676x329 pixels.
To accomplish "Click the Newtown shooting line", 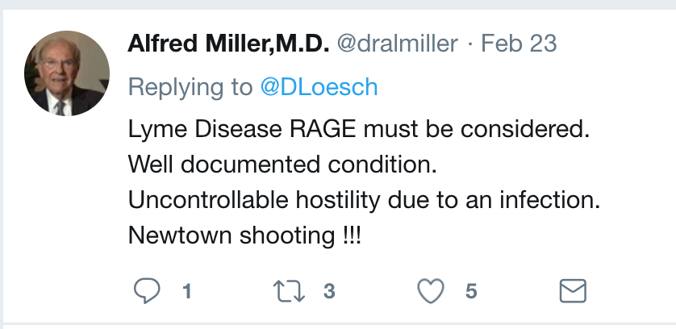I will click(x=244, y=235).
